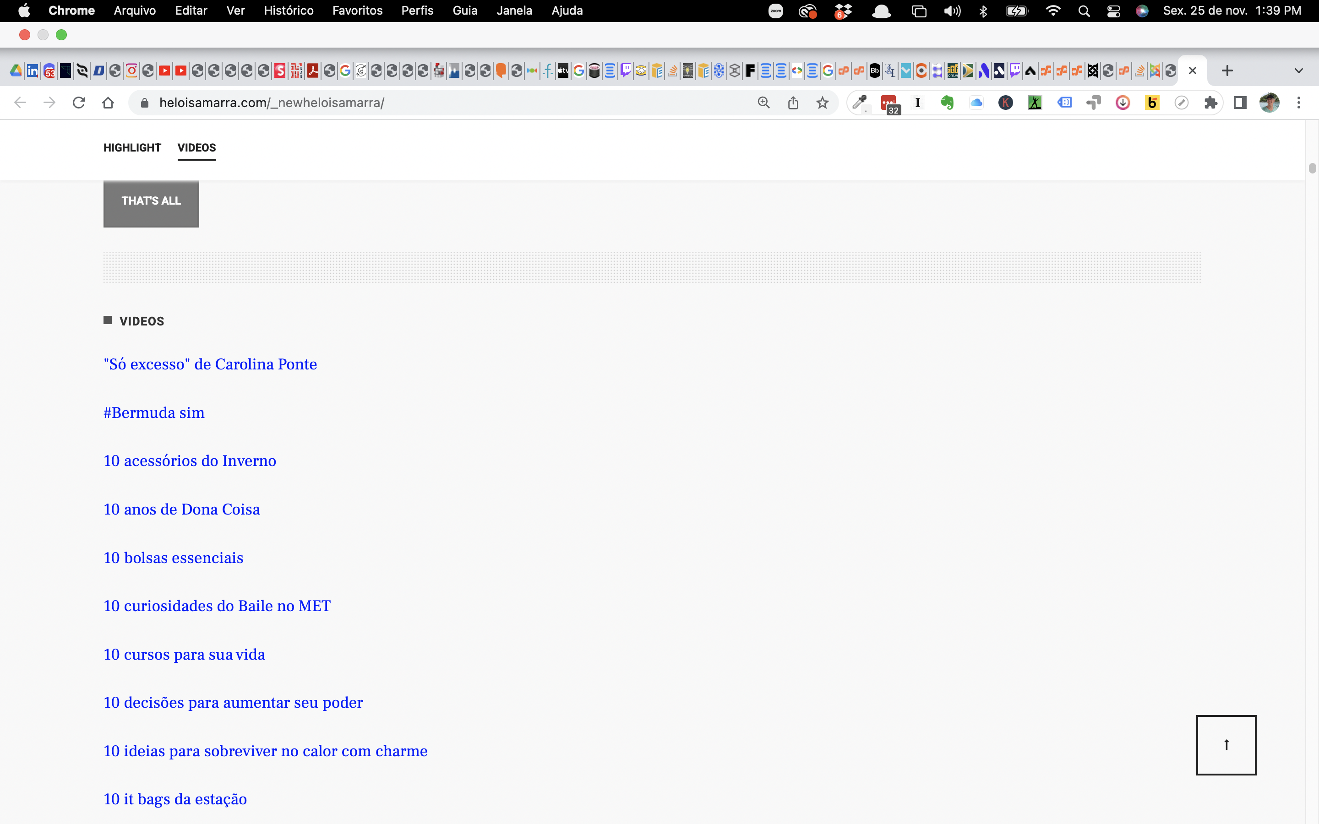Open the Chrome profile avatar menu
Viewport: 1319px width, 824px height.
1270,103
